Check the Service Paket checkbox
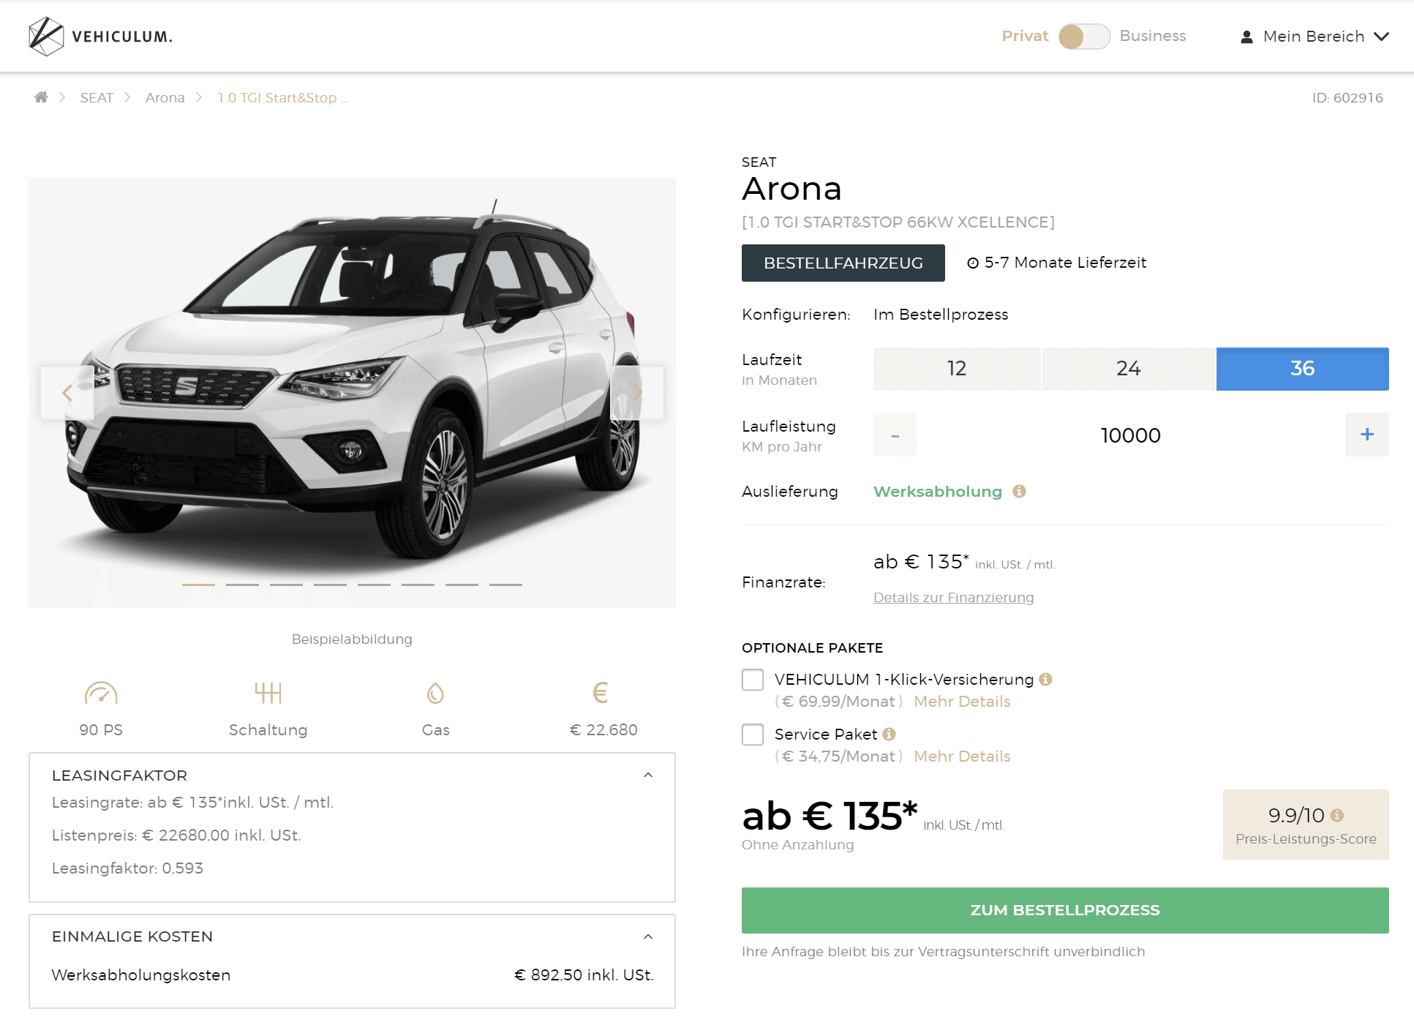This screenshot has height=1025, width=1414. pos(753,735)
